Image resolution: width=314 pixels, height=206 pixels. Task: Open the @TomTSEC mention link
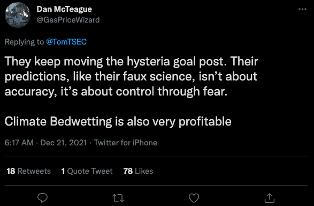(66, 42)
